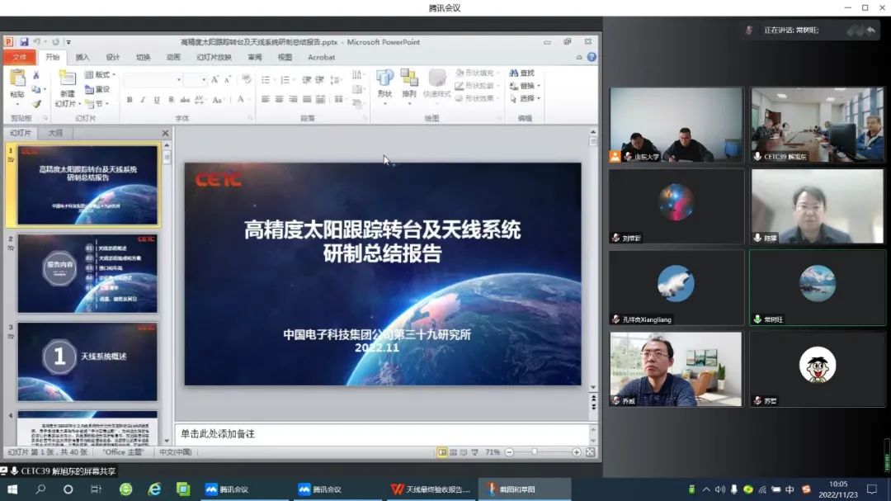Switch to the Outline (大纲) pane tab

tap(55, 133)
